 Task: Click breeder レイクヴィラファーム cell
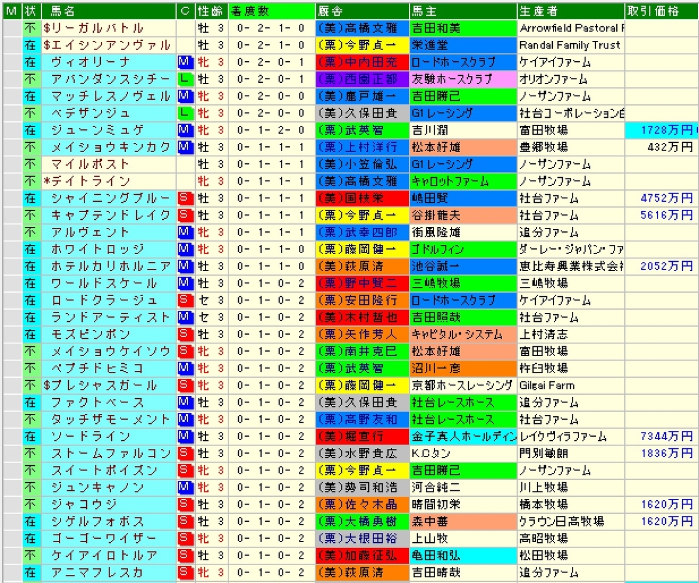coord(571,437)
